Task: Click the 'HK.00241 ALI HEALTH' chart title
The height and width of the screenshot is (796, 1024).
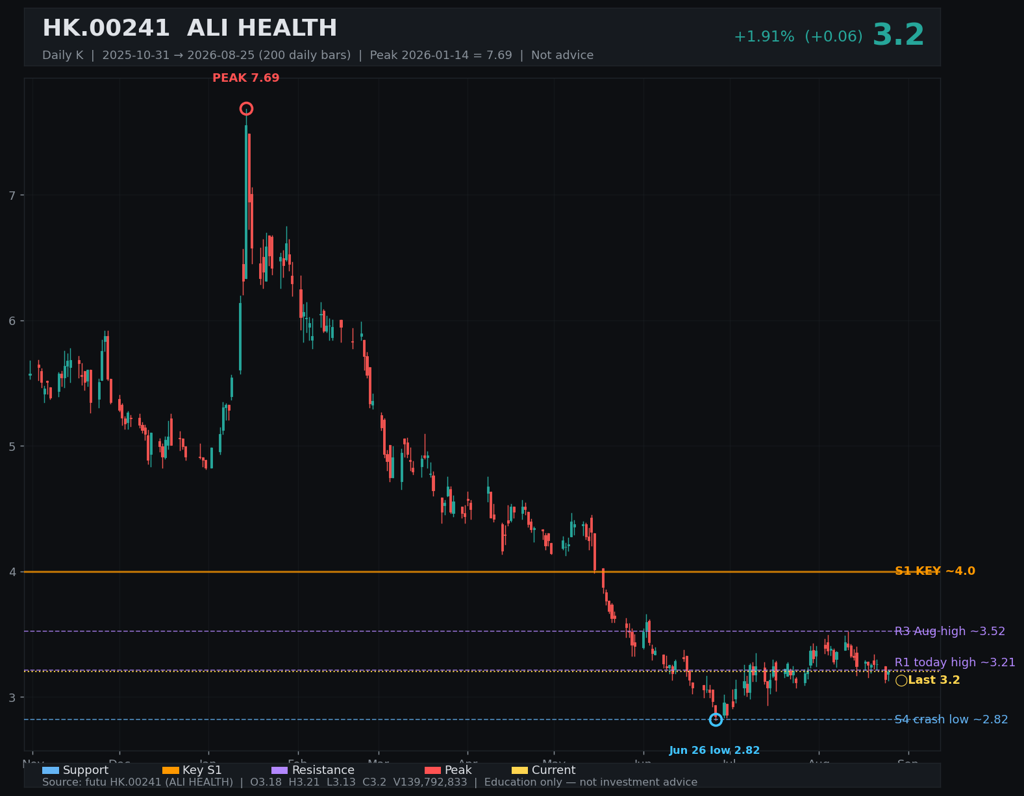Action: [x=190, y=29]
